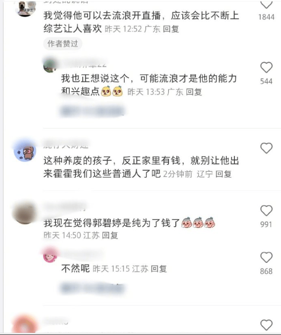Viewport: 281px width, 335px height.
Task: Open the pink pig avatar profile
Action: pyautogui.click(x=50, y=255)
